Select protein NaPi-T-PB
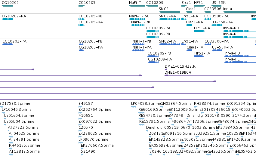The width and height of the screenshot is (256, 156). [142, 41]
